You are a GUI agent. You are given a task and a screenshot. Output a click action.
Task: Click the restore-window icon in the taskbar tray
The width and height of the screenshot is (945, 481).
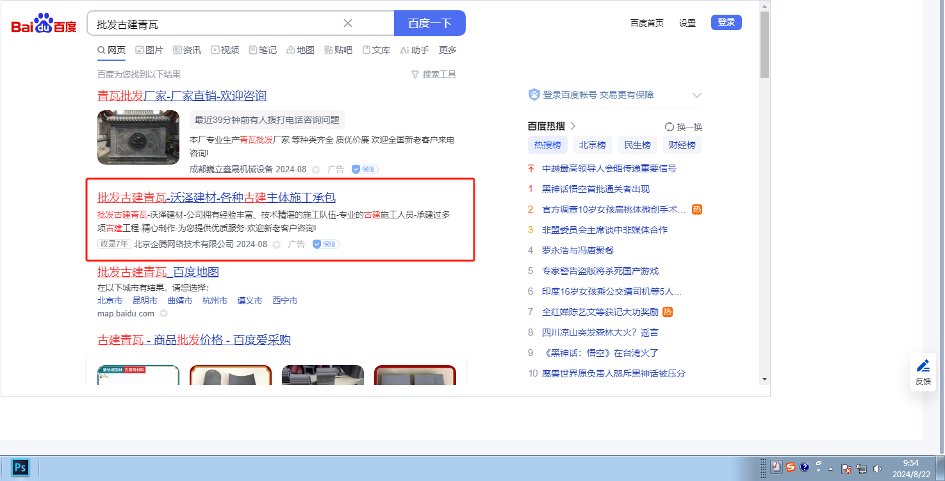pyautogui.click(x=819, y=462)
